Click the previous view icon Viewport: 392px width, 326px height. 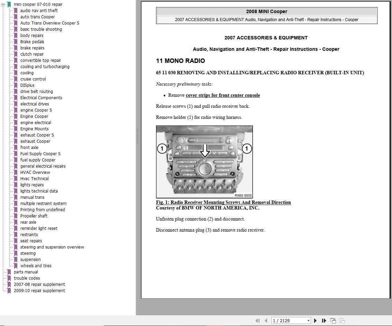333,320
